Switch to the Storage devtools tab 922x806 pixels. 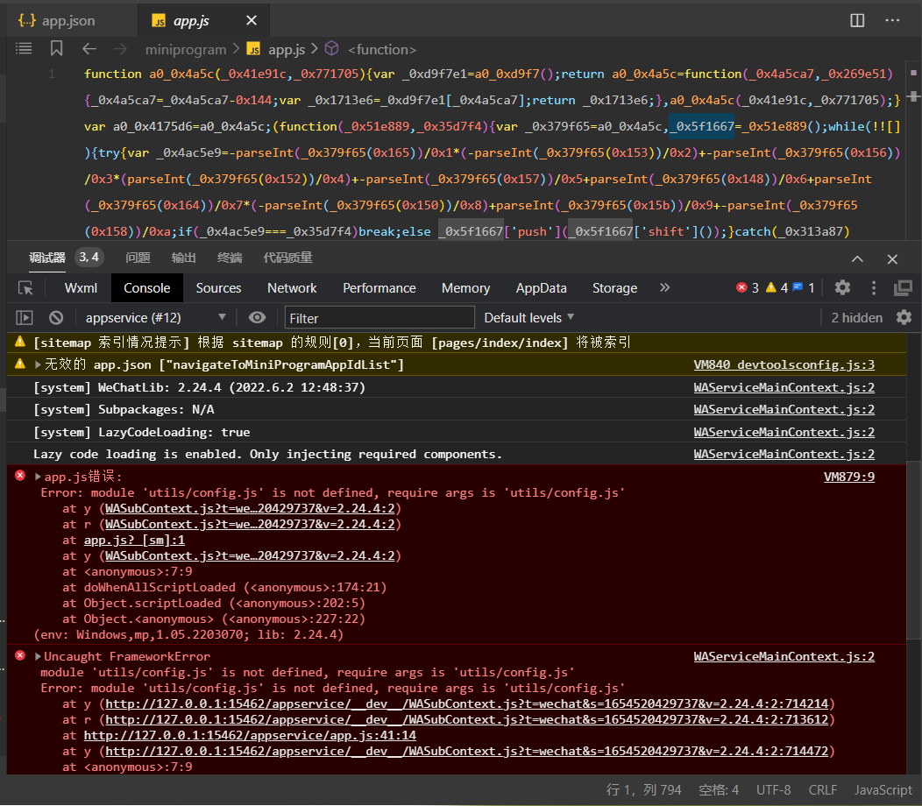[x=614, y=288]
